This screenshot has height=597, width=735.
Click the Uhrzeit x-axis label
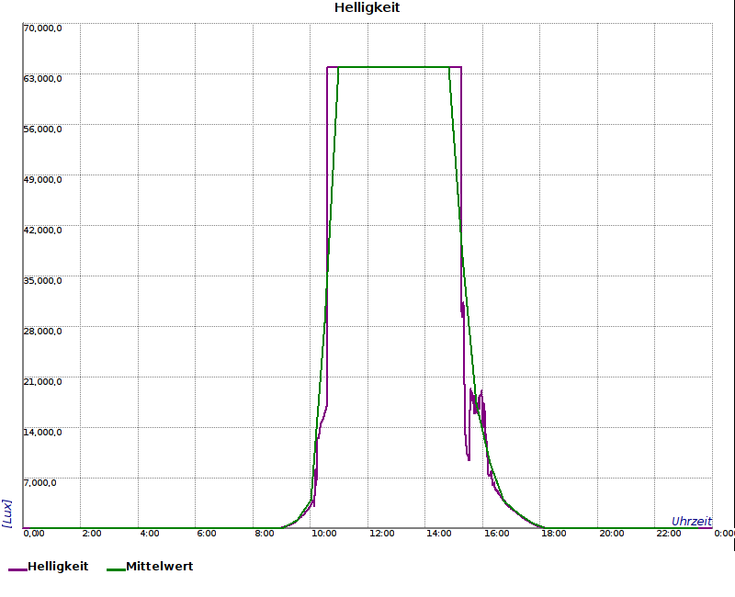pyautogui.click(x=692, y=522)
